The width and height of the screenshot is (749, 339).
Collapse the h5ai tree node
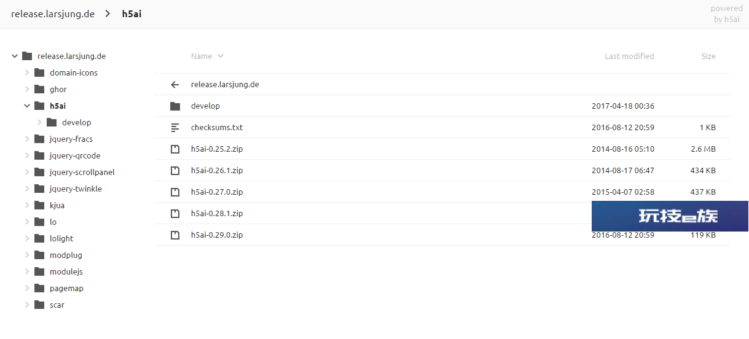tap(27, 106)
